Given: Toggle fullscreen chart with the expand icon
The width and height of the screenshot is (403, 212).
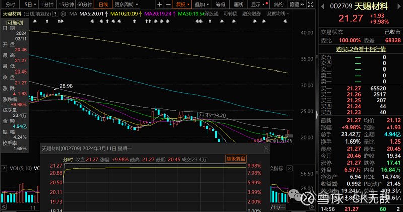Looking at the screenshot, I should click(310, 4).
